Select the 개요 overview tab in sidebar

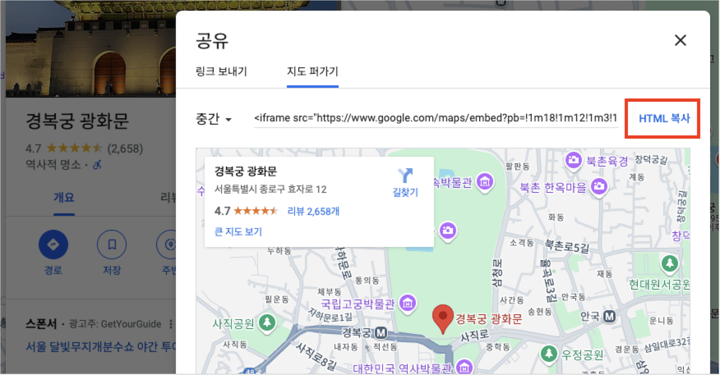click(x=64, y=198)
